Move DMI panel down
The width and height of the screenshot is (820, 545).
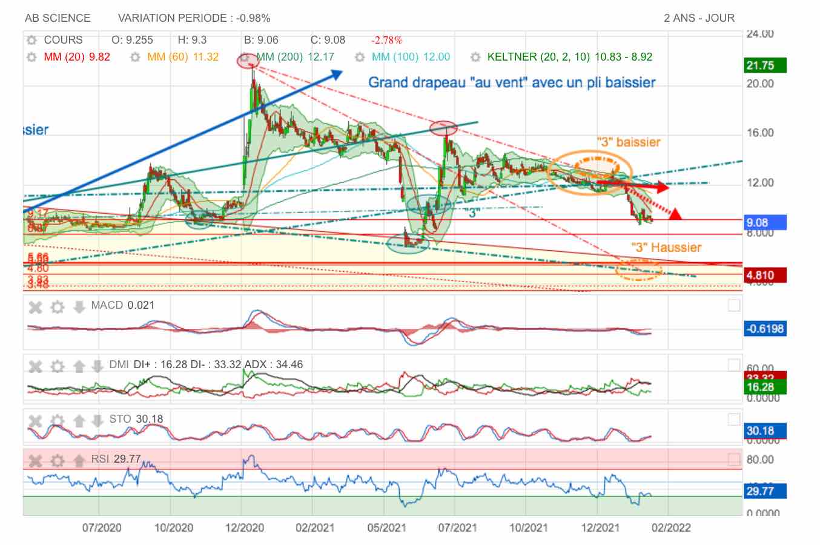pyautogui.click(x=97, y=366)
